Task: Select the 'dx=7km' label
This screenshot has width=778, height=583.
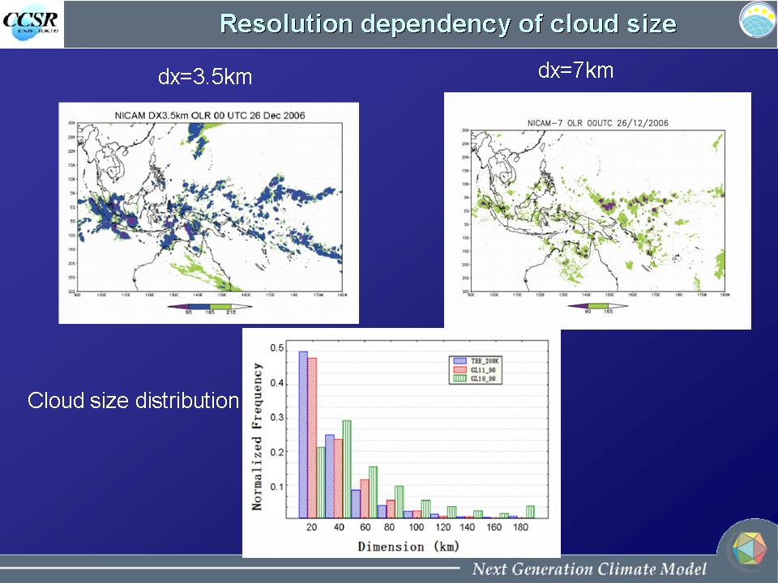Action: coord(575,71)
